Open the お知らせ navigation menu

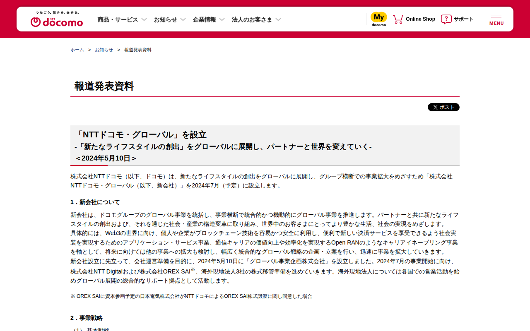coord(166,19)
